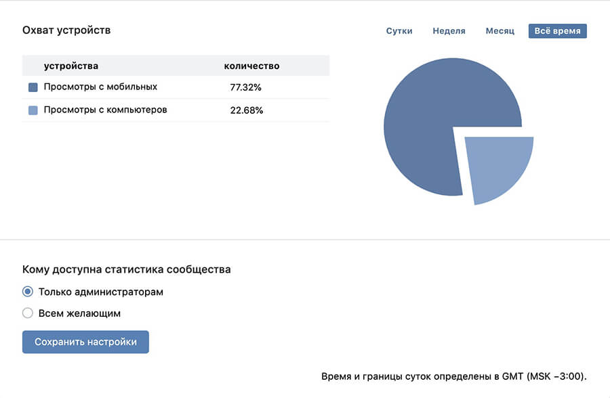Click the Сохранить настройки button

(85, 342)
